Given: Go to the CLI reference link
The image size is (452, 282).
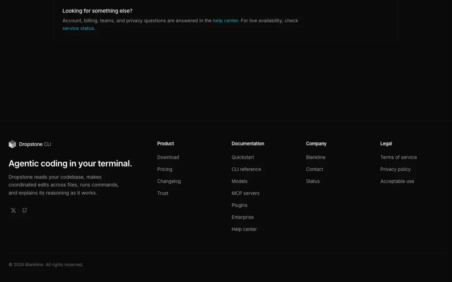Looking at the screenshot, I should click(x=246, y=170).
